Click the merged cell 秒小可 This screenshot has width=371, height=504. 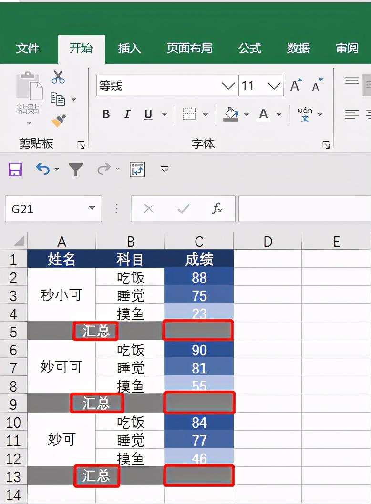point(62,294)
